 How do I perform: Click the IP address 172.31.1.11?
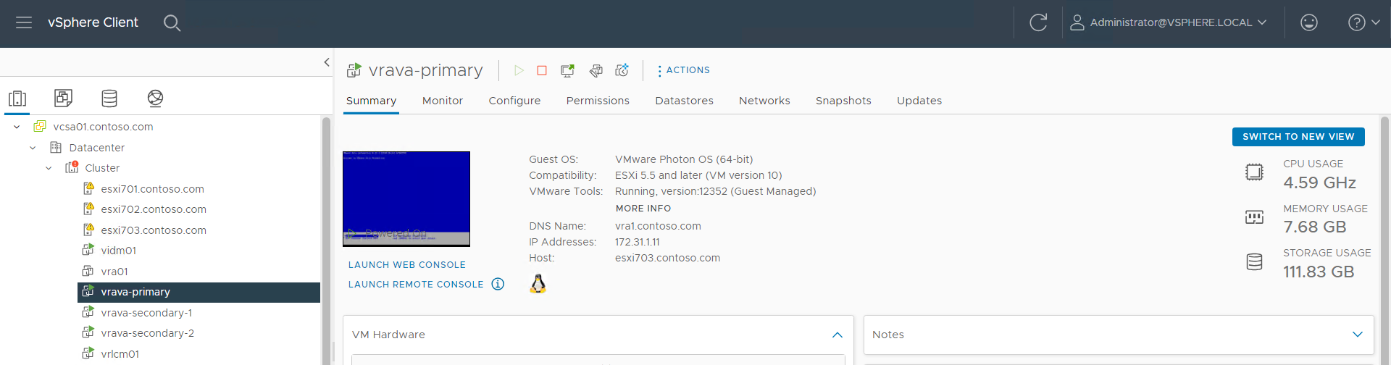point(638,242)
